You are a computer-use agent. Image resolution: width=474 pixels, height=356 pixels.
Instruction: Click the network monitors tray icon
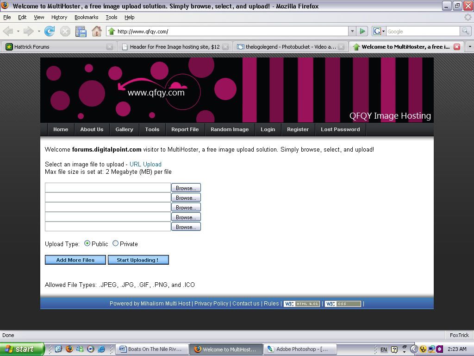(x=431, y=350)
